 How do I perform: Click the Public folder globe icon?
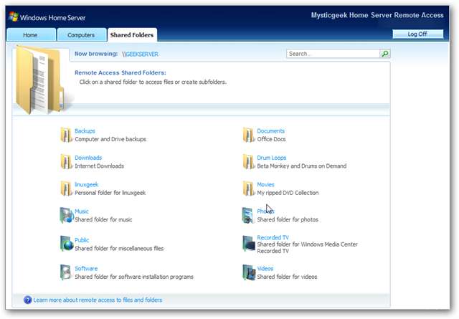pyautogui.click(x=66, y=244)
